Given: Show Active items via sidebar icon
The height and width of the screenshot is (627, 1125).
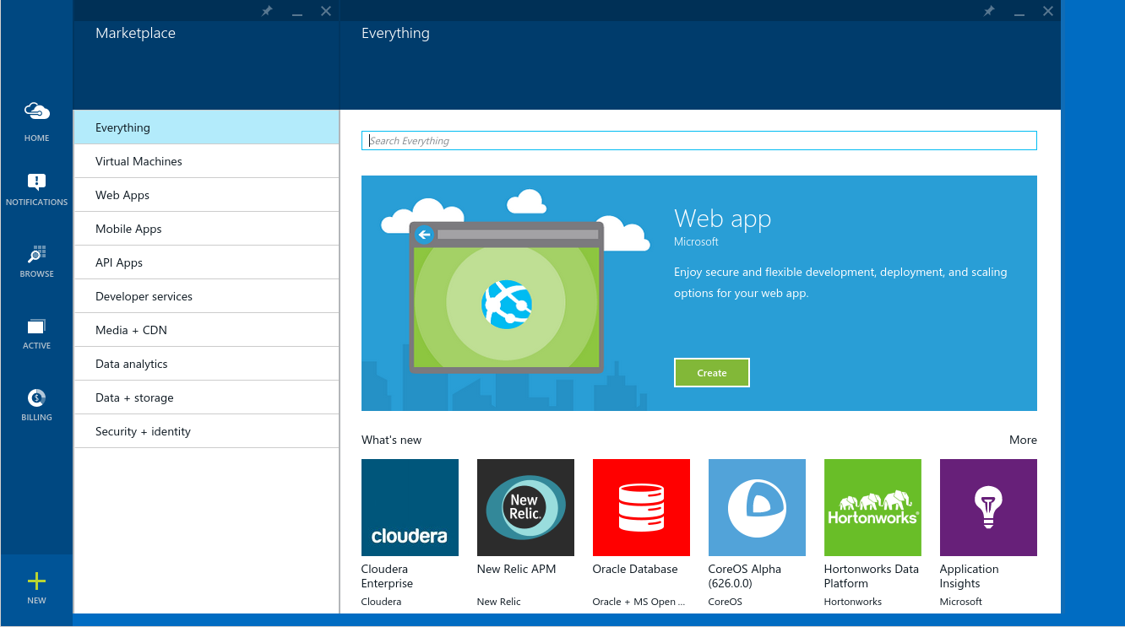Looking at the screenshot, I should click(36, 327).
